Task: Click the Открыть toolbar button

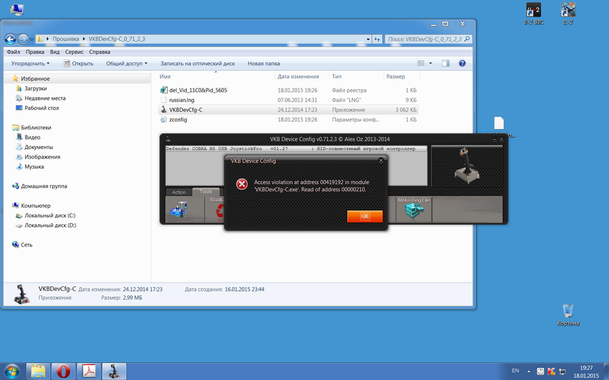Action: (79, 64)
